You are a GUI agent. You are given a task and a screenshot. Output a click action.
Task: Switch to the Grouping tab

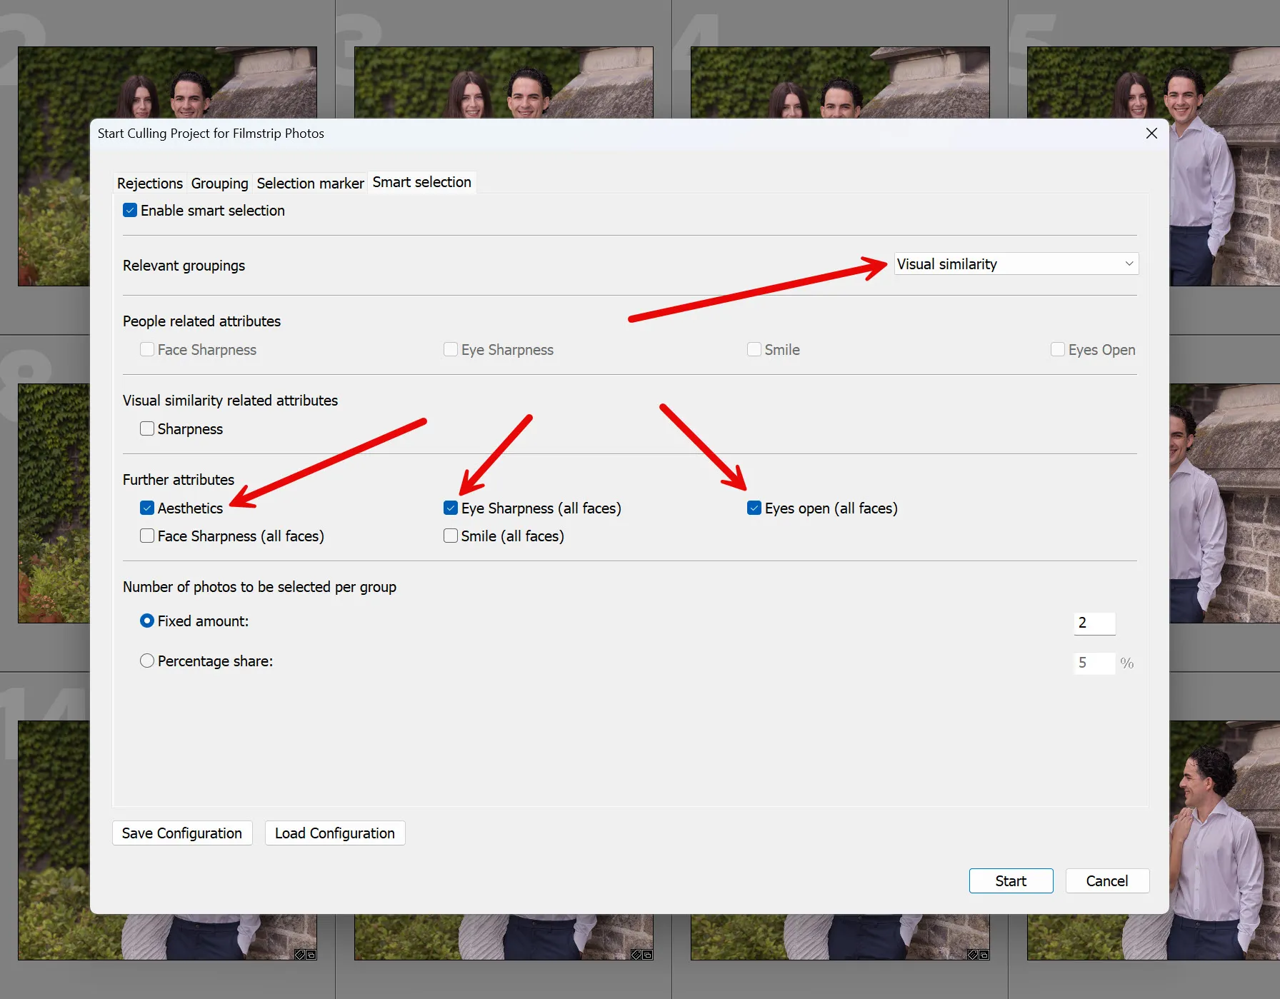click(x=219, y=183)
